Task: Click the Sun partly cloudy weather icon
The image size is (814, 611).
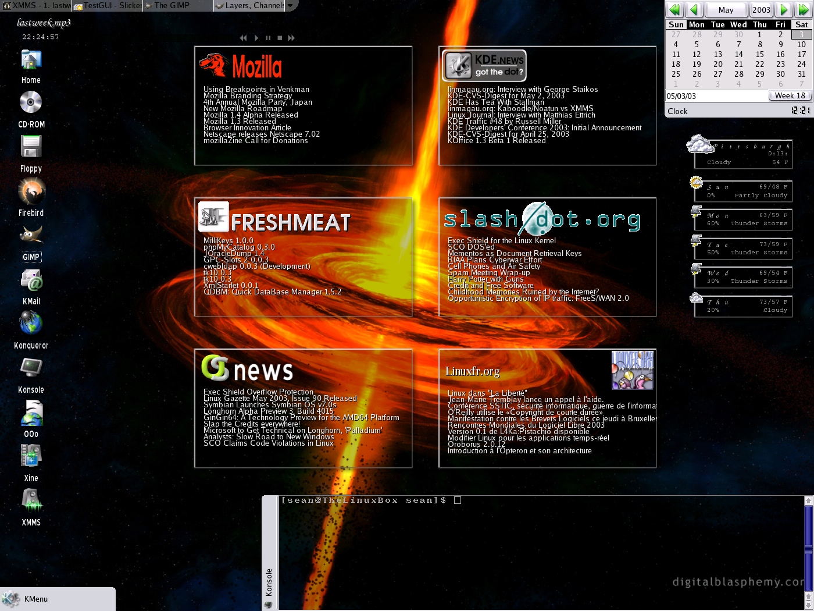Action: (697, 183)
